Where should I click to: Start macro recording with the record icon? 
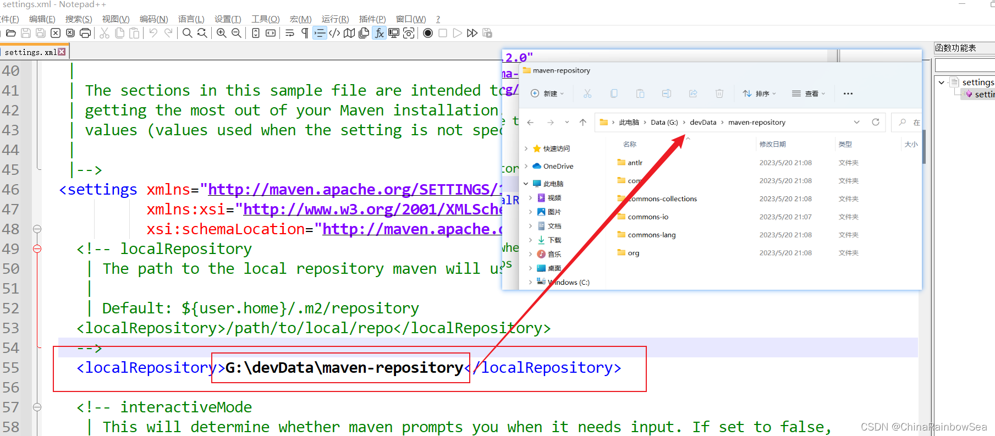pyautogui.click(x=428, y=33)
